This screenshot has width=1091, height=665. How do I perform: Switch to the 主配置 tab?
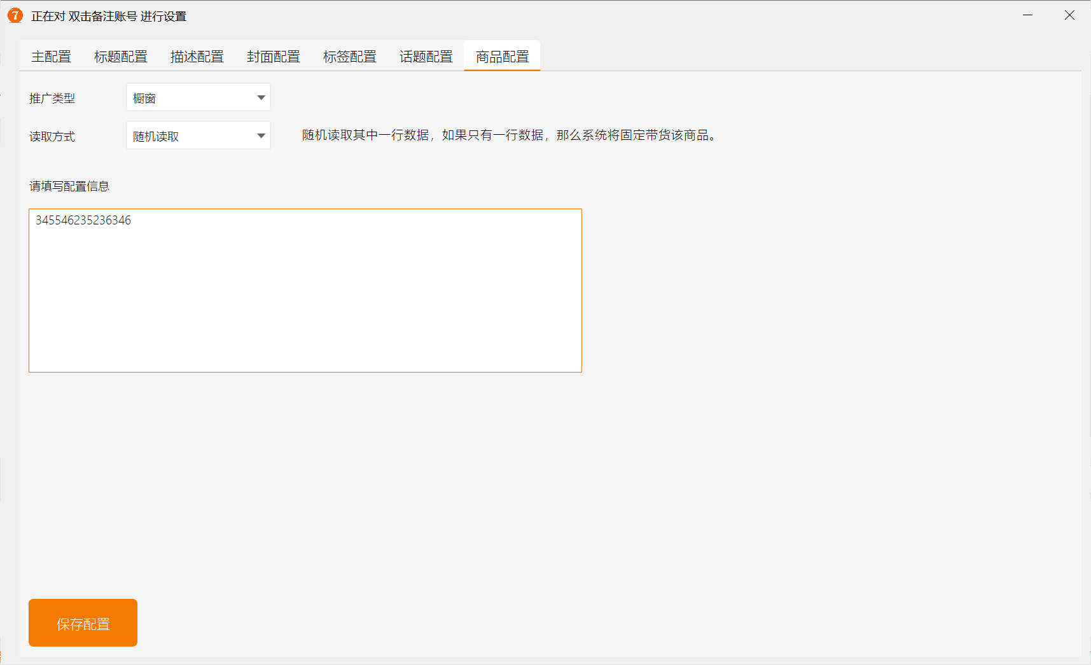(x=51, y=57)
